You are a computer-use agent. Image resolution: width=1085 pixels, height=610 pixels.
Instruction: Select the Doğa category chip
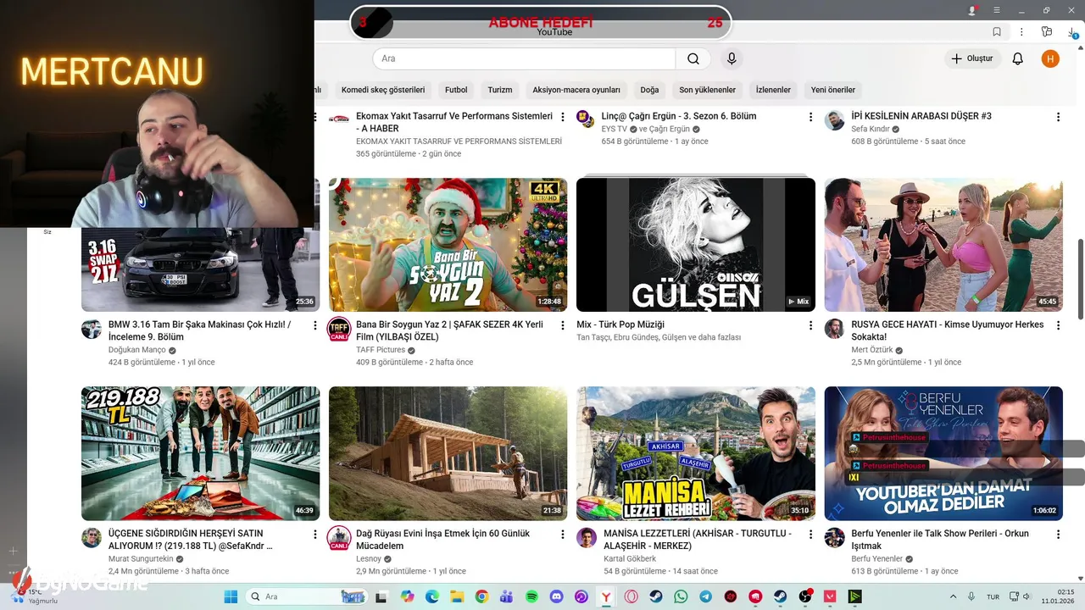[649, 90]
